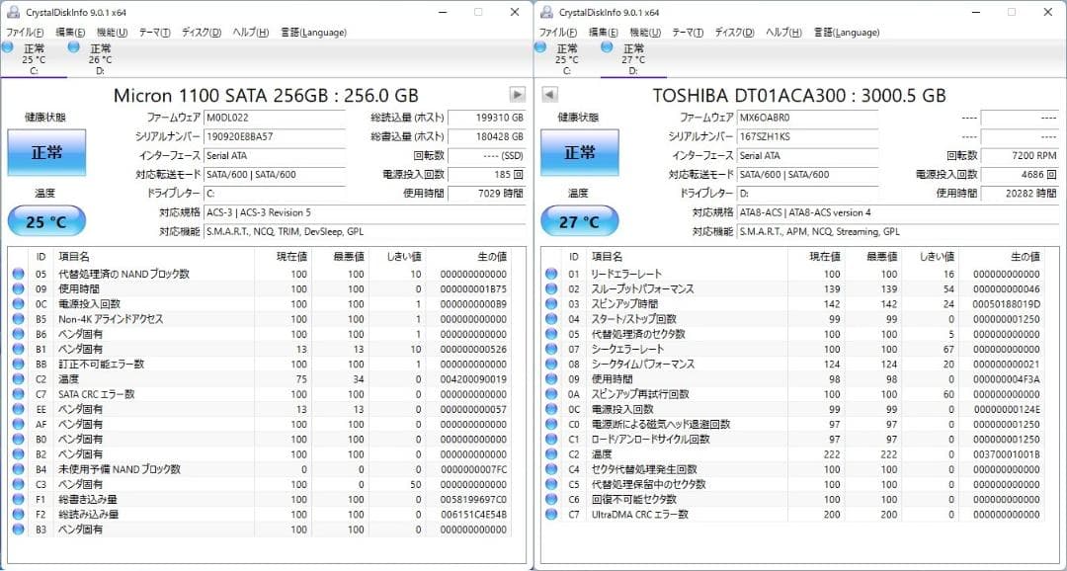Open the テーマ menu on the TOSHIBA window

688,32
